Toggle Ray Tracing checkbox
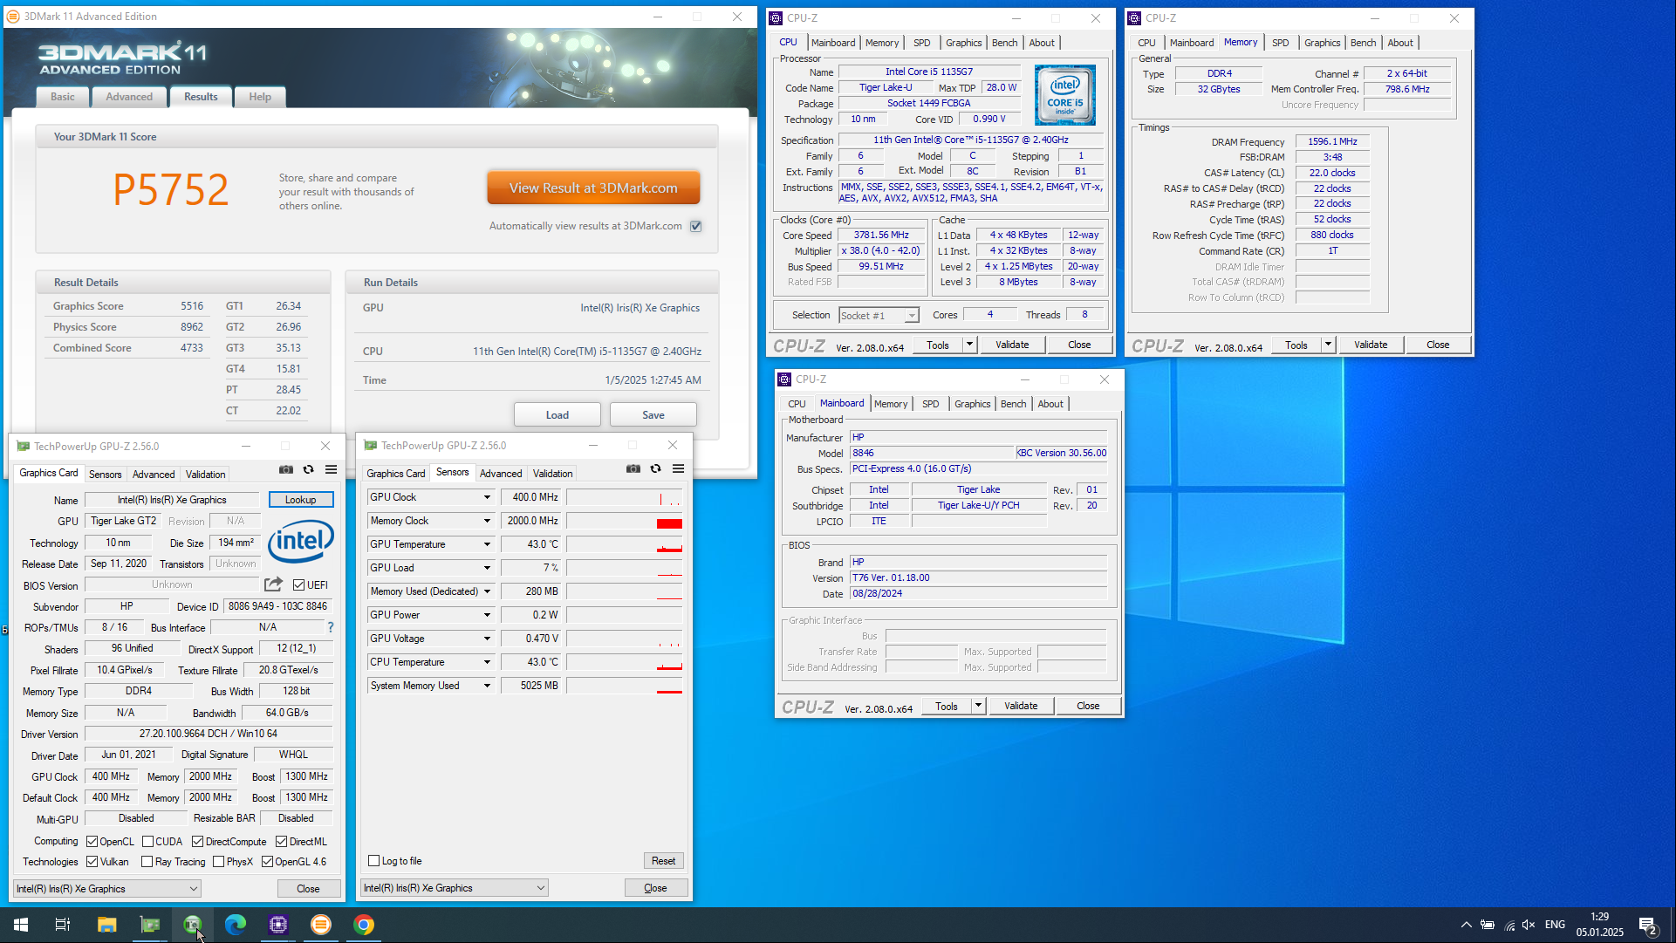Screen dimensions: 1676x943 pyautogui.click(x=147, y=862)
